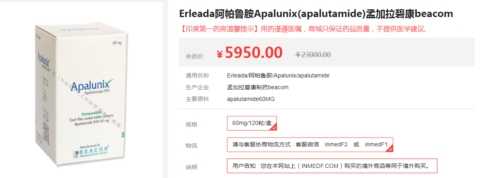Click the product title Erleada阿帕鲁胺Apalunix

[316, 13]
